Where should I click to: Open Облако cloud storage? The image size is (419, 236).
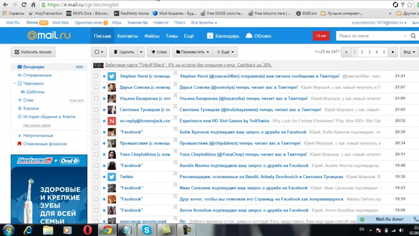(x=258, y=36)
